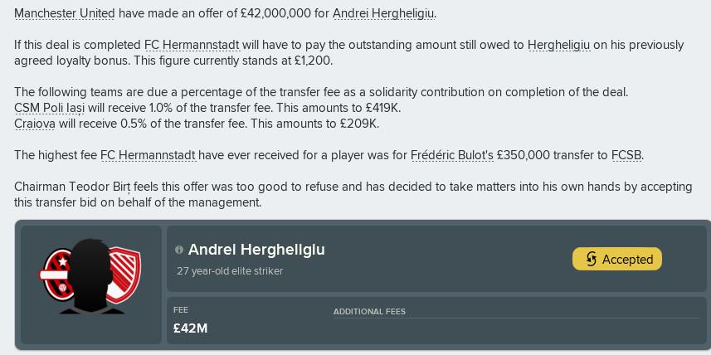Open FC Hermannstadt link in loyalty bonus sentence

click(x=192, y=45)
